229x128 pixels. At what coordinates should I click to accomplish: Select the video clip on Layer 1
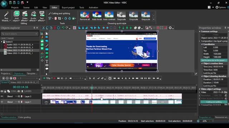112,102
